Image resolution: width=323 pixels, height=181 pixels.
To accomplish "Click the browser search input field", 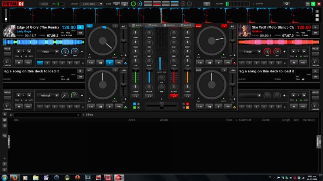I will pyautogui.click(x=46, y=115).
